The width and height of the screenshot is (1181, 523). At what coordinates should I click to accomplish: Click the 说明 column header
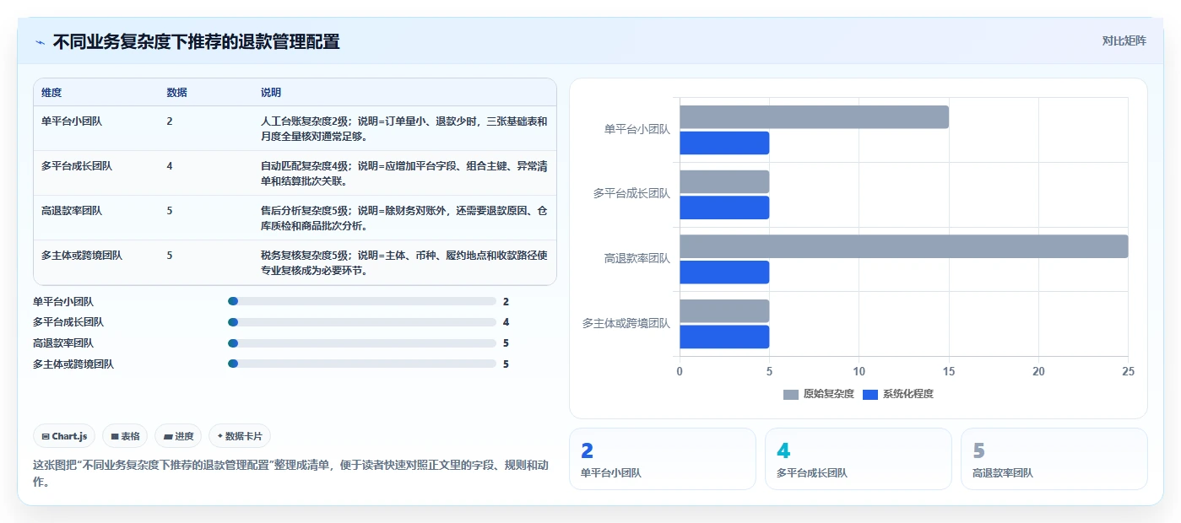point(271,92)
